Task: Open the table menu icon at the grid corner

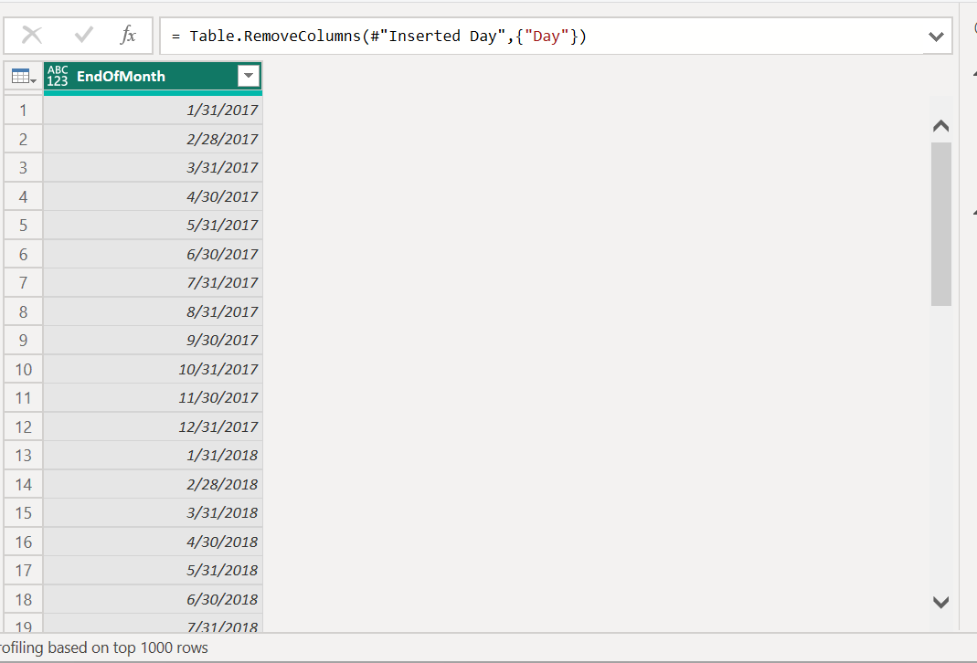Action: (24, 77)
